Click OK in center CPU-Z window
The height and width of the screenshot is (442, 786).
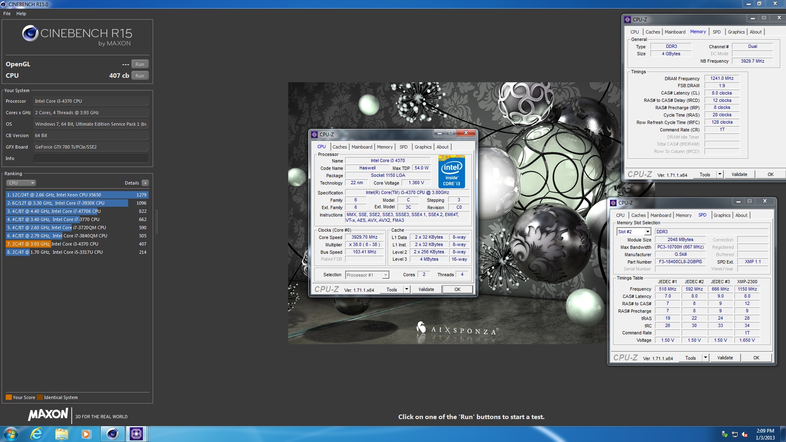(458, 289)
